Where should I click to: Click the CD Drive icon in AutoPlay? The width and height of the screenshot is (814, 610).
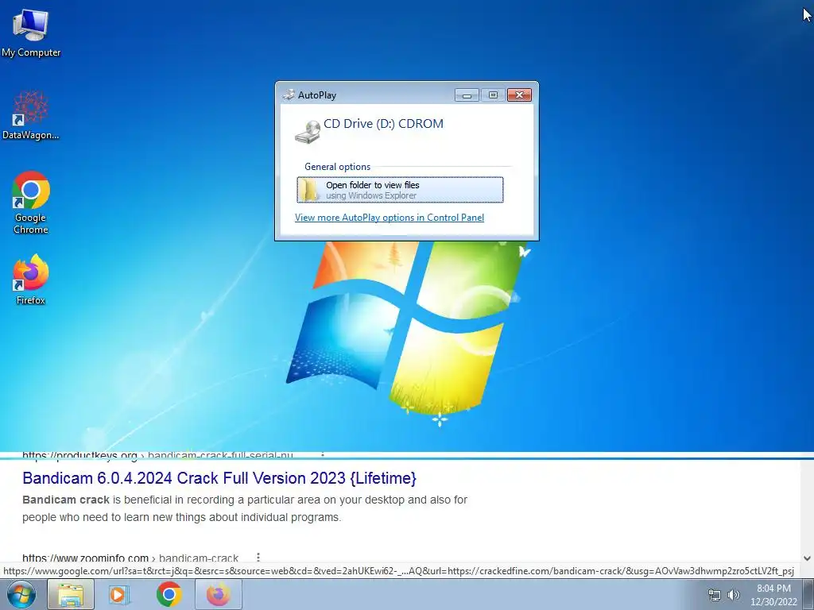pyautogui.click(x=308, y=132)
